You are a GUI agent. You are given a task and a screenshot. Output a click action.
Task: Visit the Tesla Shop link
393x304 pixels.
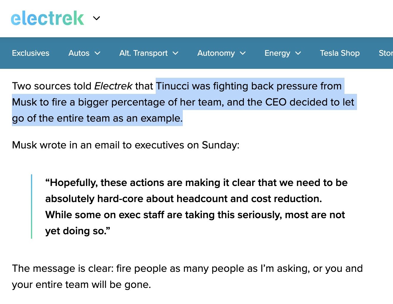[x=340, y=53]
